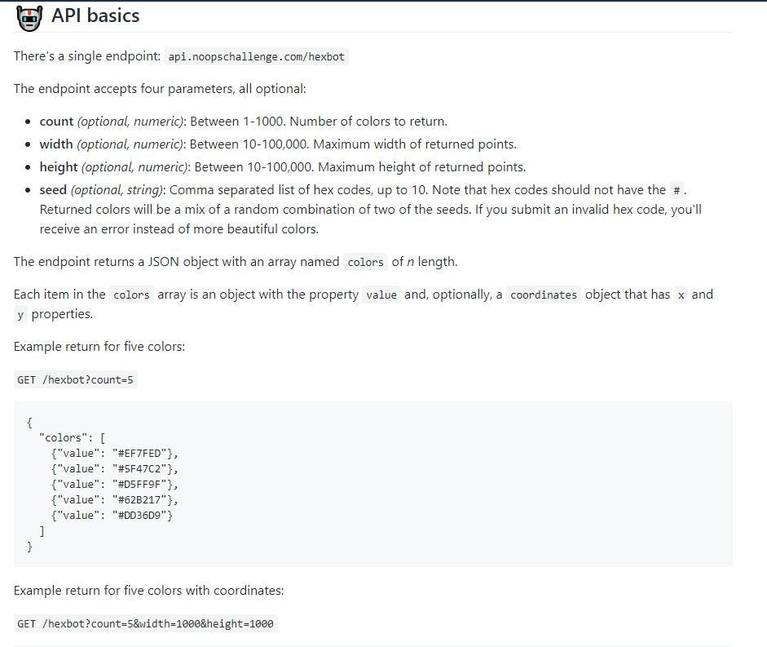Select the bold width parameter name

(56, 144)
